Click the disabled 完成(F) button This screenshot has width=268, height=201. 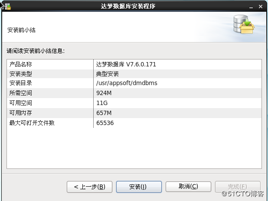pos(238,187)
